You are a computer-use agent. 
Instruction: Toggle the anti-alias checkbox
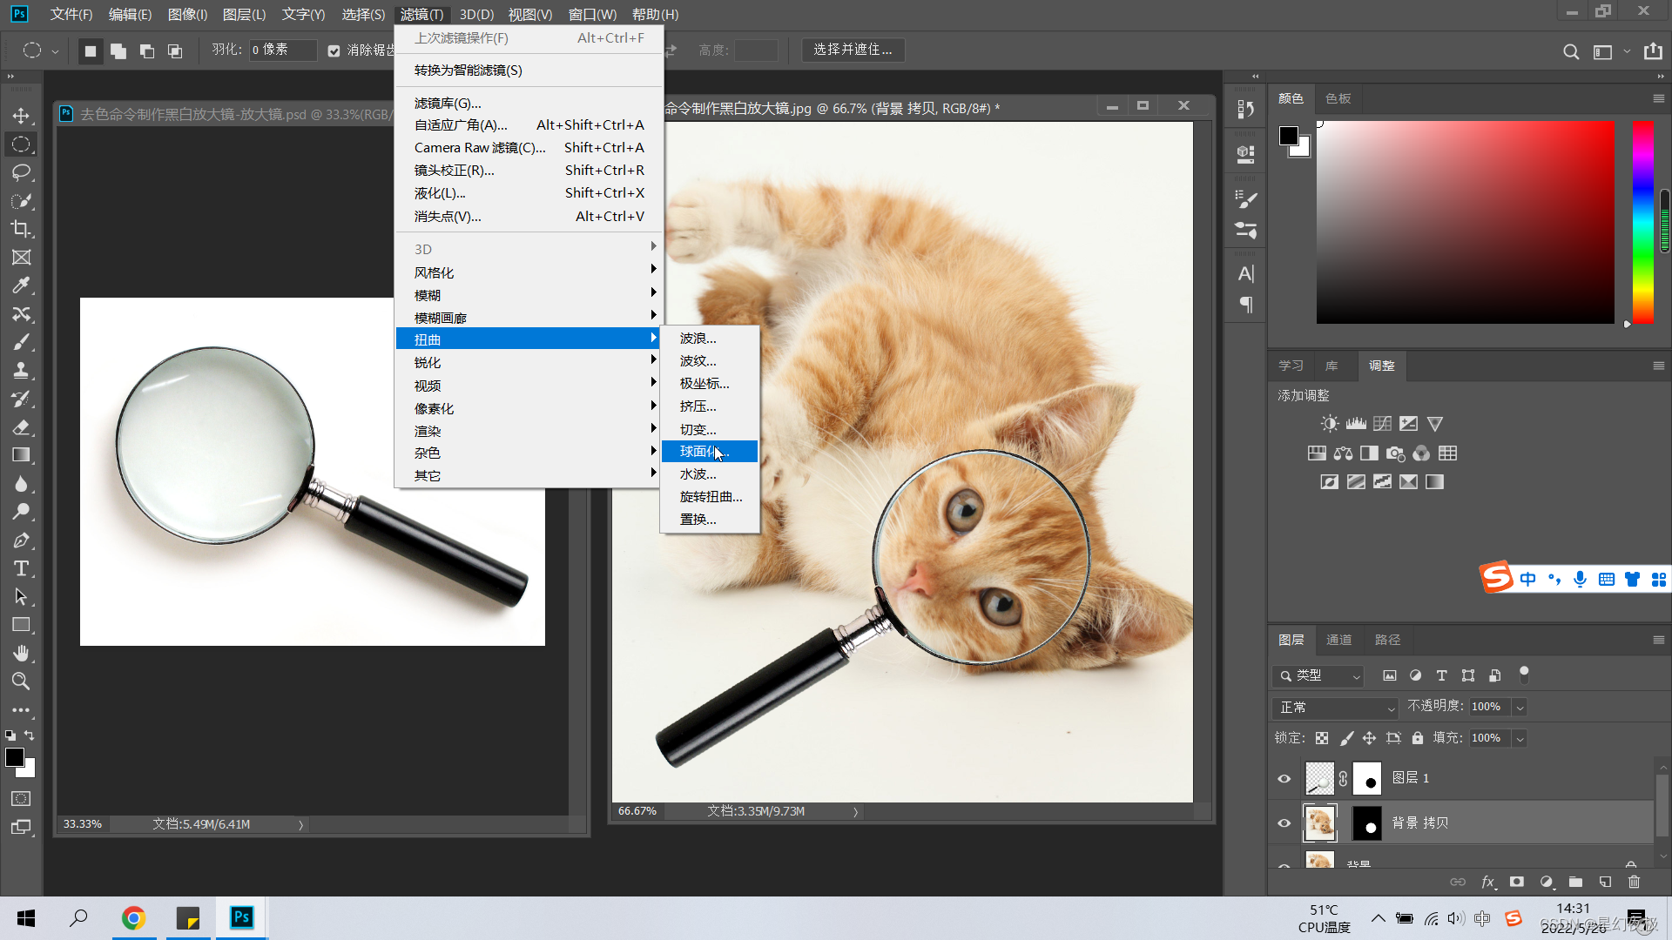334,50
